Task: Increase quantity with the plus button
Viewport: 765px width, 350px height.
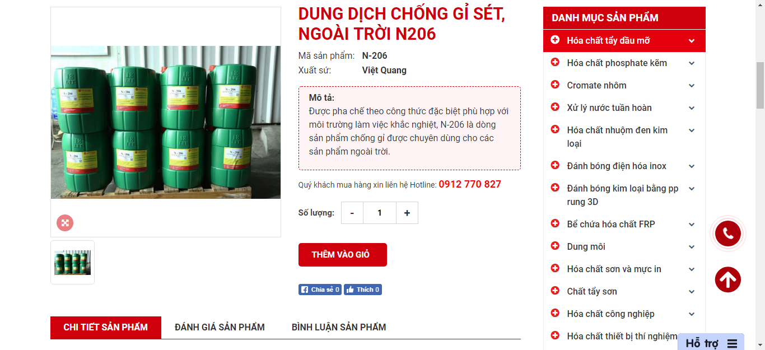Action: tap(407, 213)
